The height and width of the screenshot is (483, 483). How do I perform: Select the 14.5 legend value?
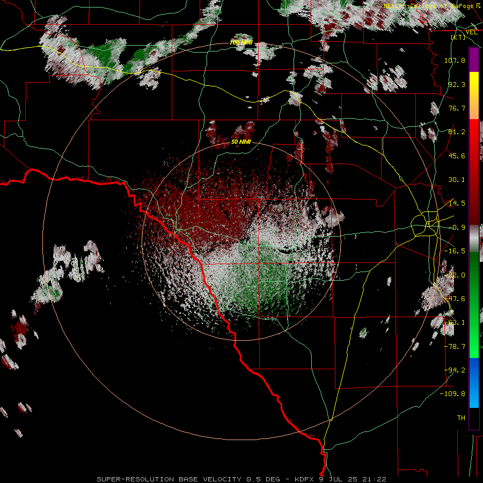[x=457, y=203]
